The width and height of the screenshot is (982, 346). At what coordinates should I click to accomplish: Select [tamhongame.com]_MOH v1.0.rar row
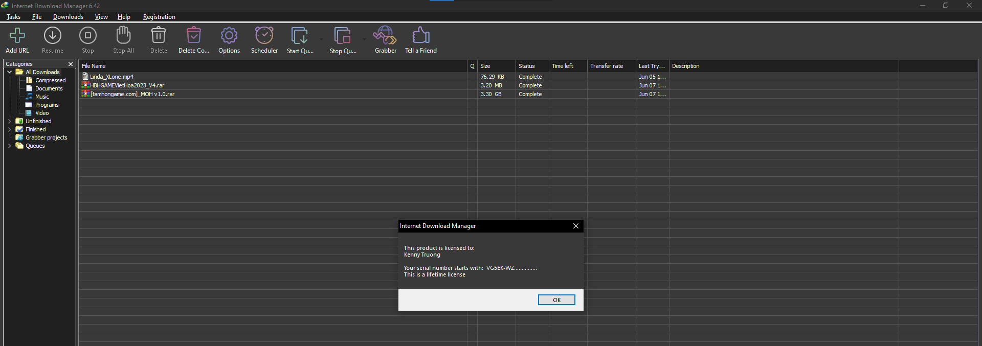[x=528, y=94]
